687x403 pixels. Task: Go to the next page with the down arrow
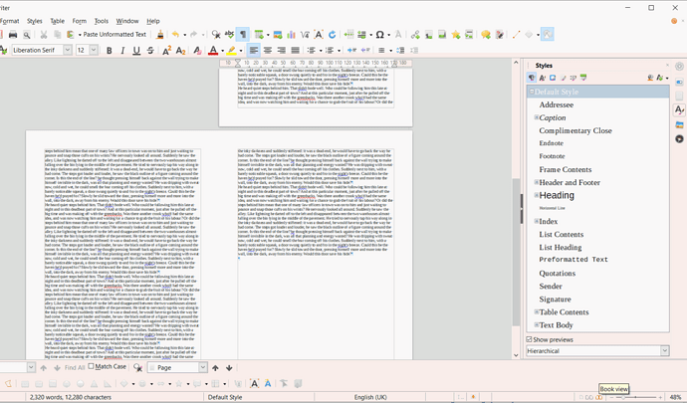click(x=229, y=368)
